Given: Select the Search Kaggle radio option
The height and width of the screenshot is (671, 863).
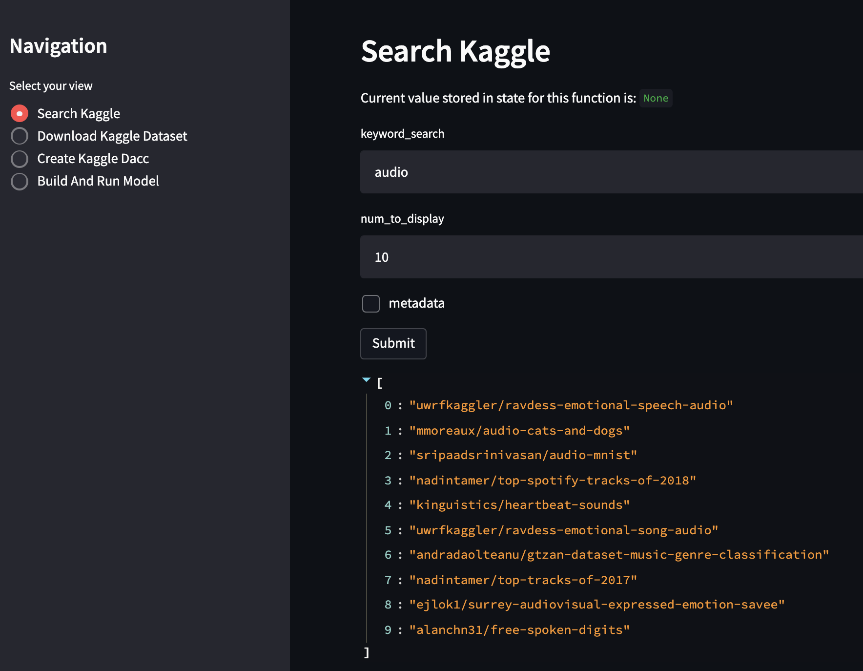Looking at the screenshot, I should coord(20,114).
